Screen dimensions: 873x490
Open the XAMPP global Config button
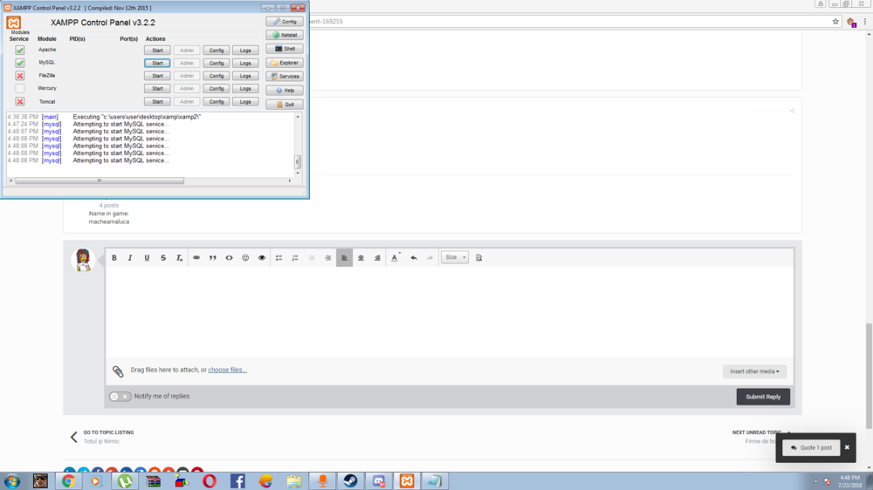[285, 21]
